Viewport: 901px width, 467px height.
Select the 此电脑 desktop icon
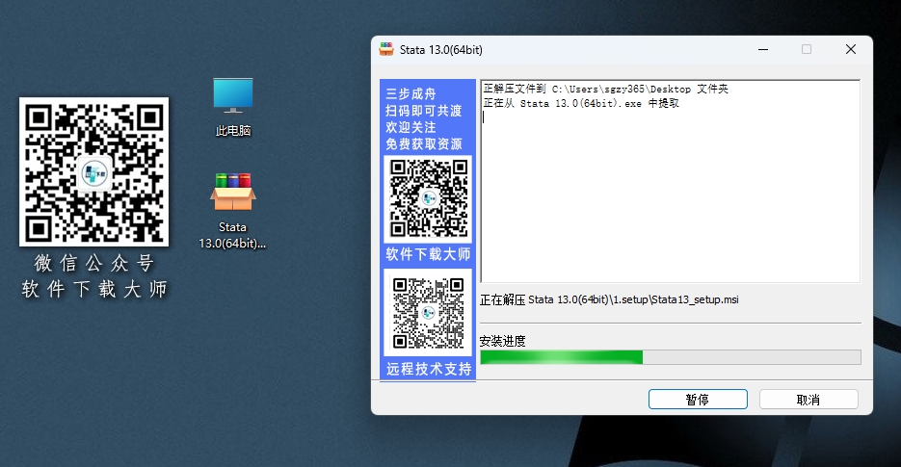point(233,107)
